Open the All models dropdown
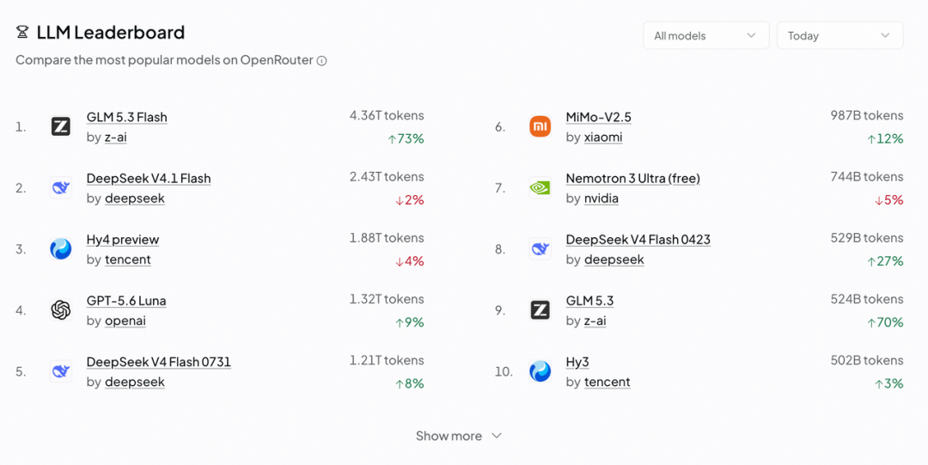Screen dimensions: 928x465 point(706,35)
